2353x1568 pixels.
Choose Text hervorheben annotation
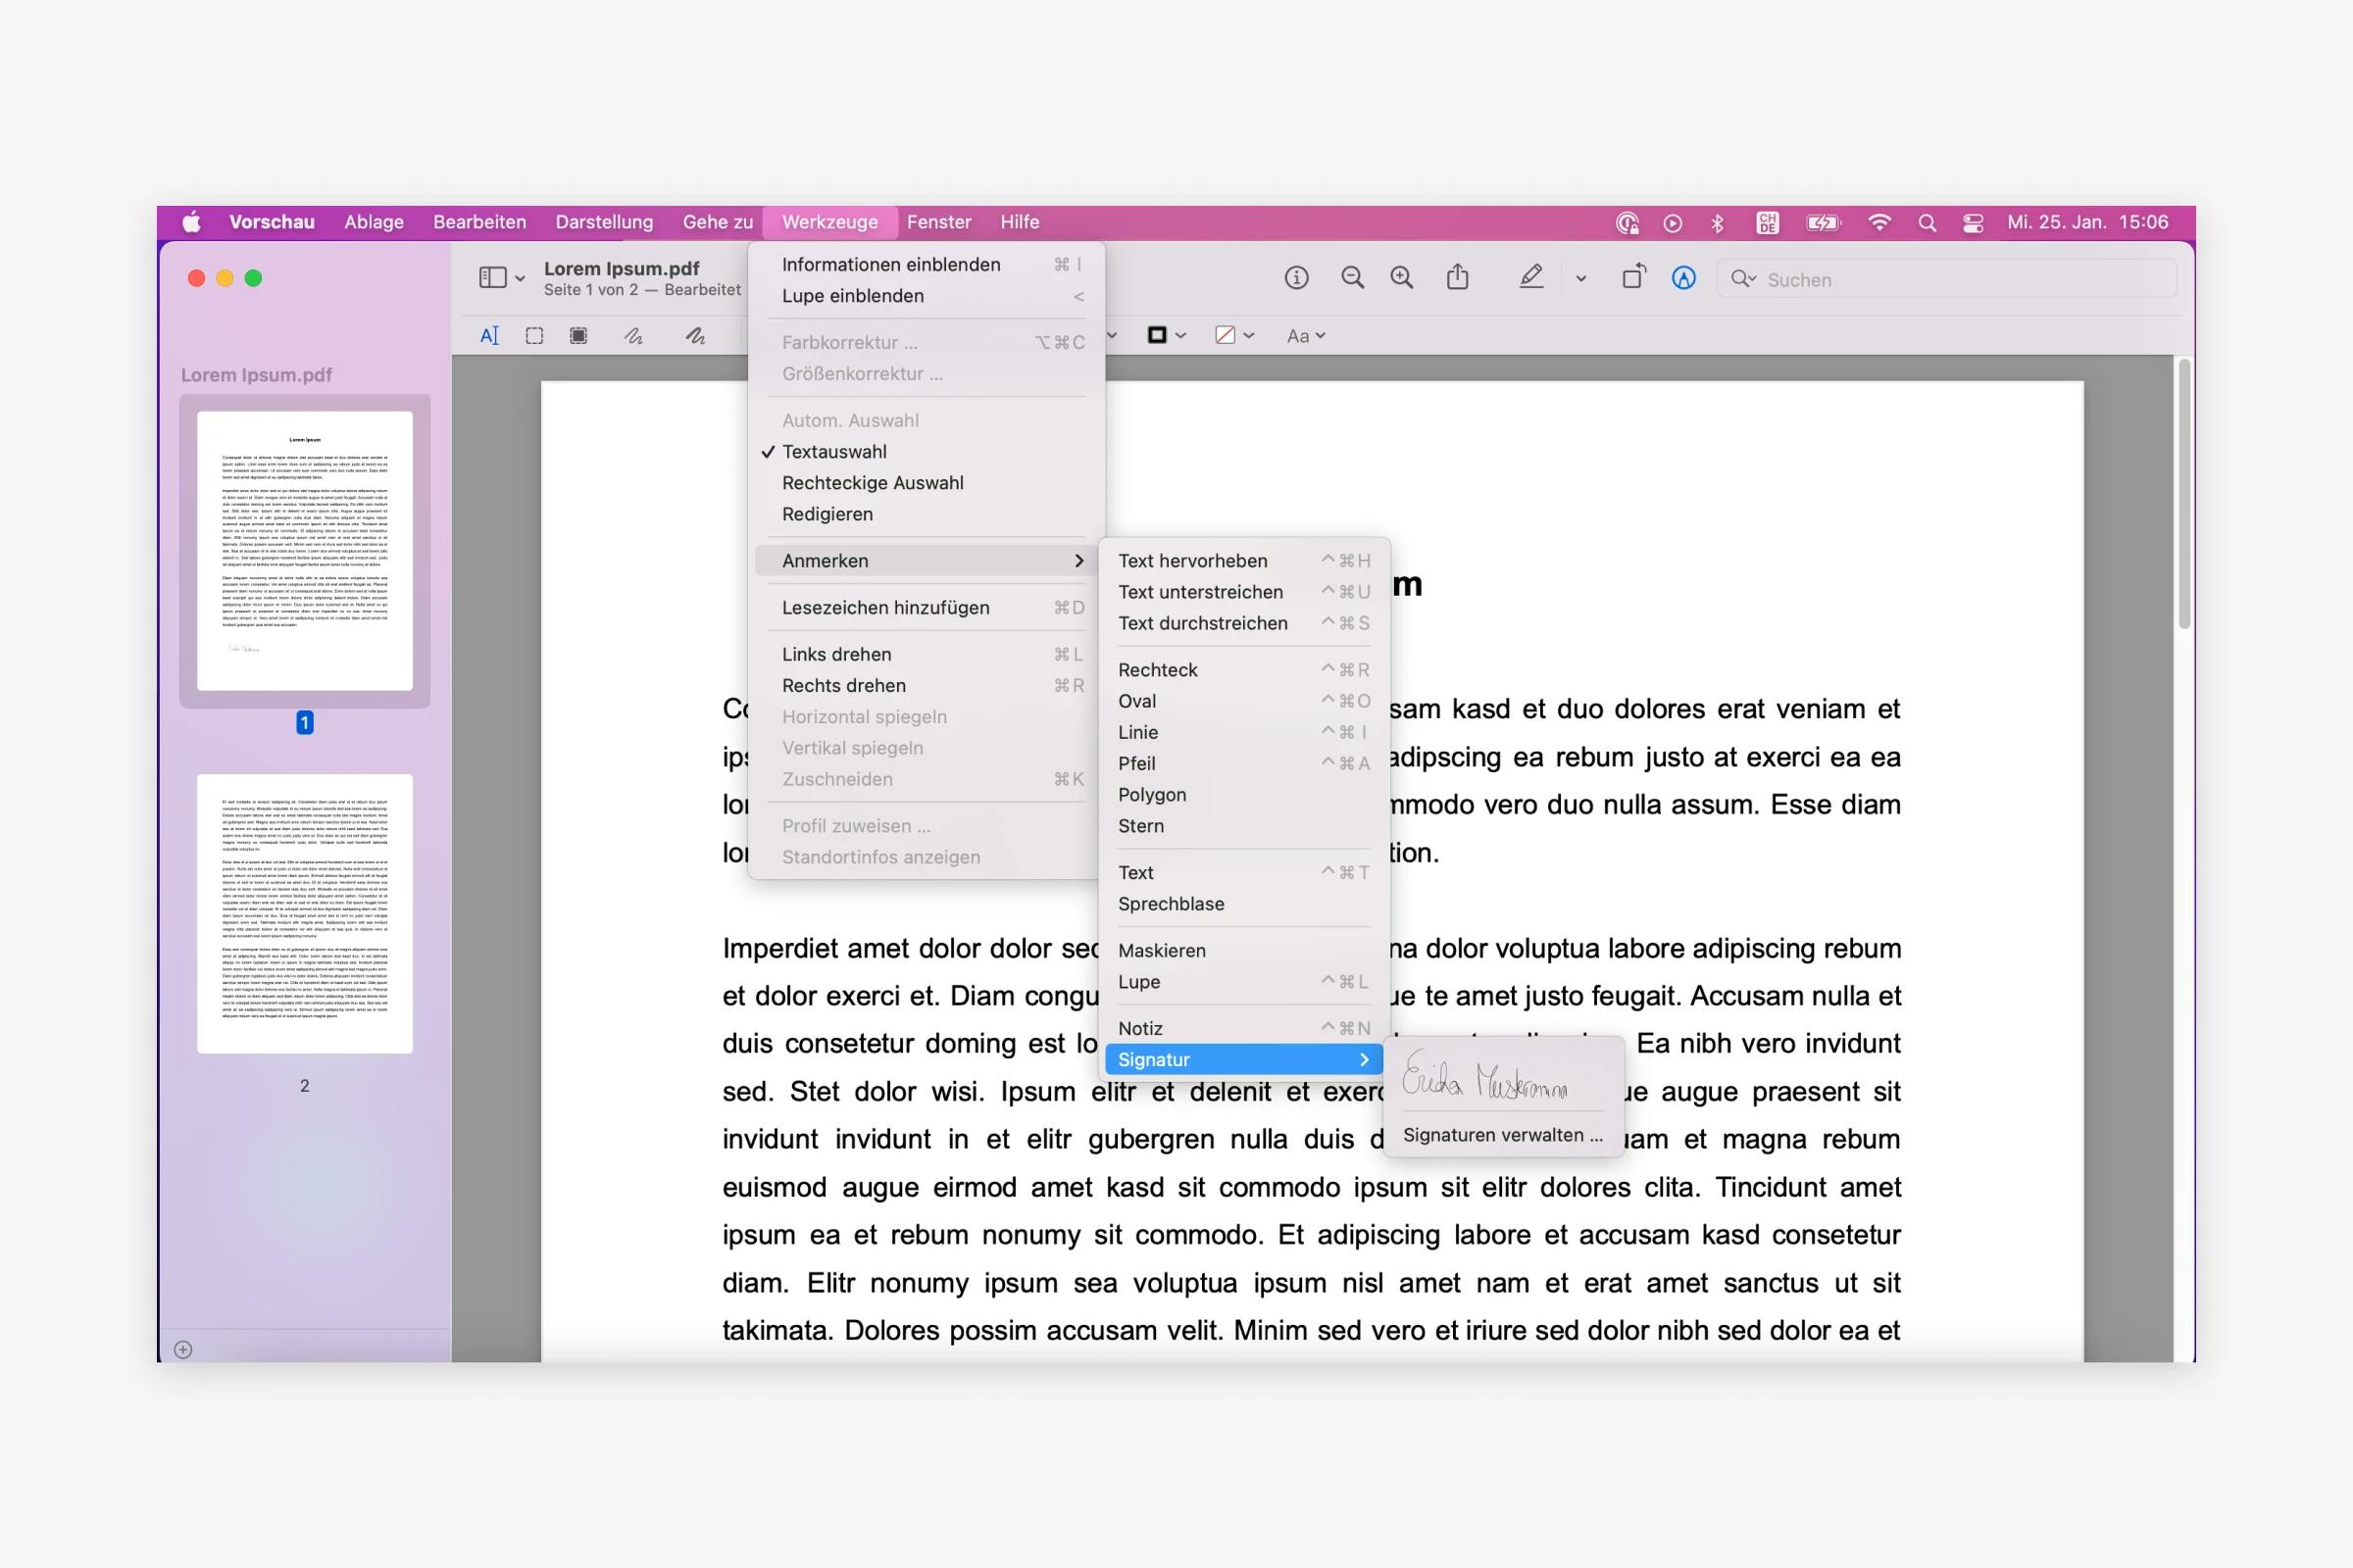(1243, 561)
